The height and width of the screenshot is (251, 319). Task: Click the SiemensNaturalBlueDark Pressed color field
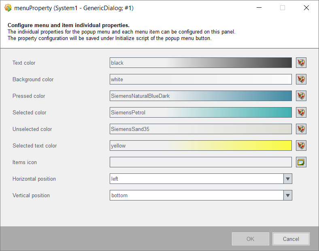click(200, 96)
